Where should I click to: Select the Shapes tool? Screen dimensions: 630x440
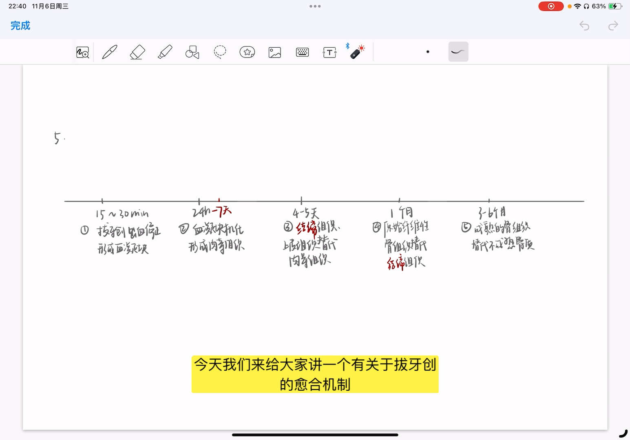(192, 52)
